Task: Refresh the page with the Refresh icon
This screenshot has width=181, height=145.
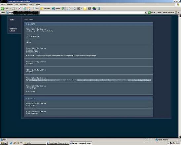Action: coord(24,9)
